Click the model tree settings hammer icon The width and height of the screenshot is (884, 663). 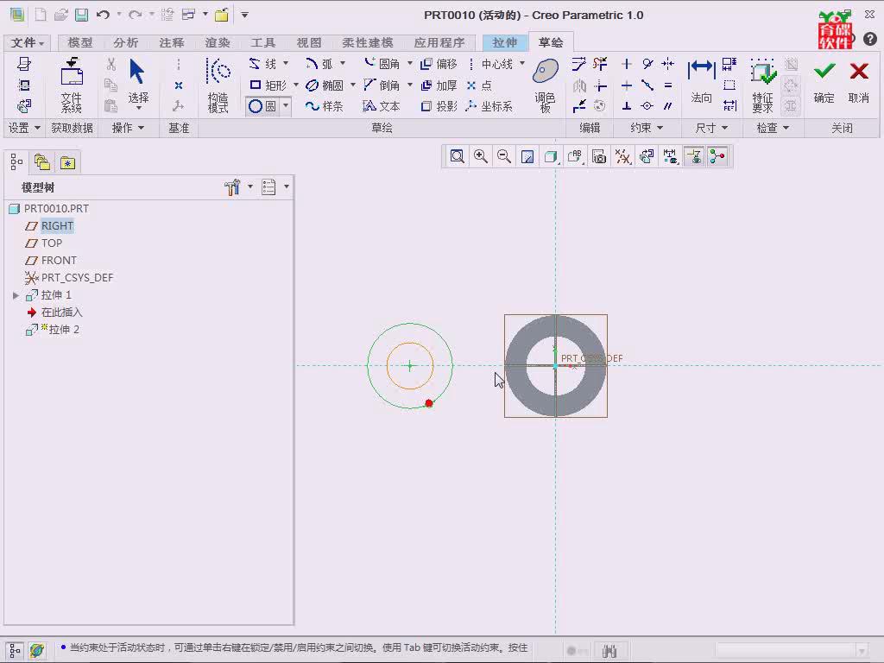point(232,187)
